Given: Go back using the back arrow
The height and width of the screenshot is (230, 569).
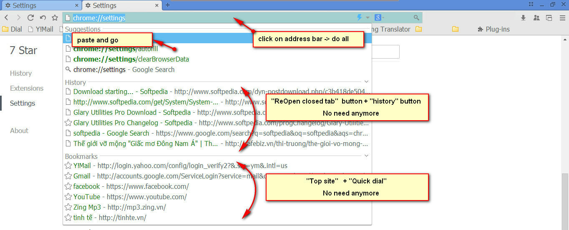Looking at the screenshot, I should [x=6, y=17].
